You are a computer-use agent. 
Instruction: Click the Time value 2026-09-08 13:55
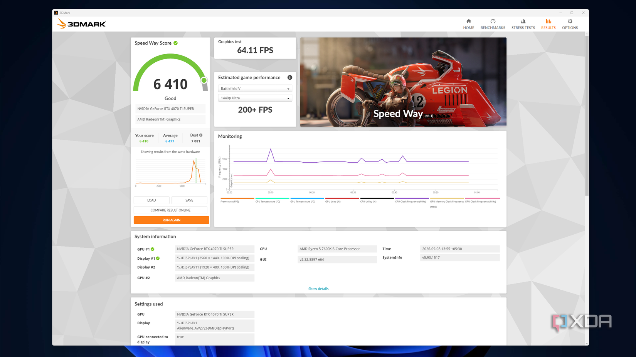pyautogui.click(x=460, y=249)
